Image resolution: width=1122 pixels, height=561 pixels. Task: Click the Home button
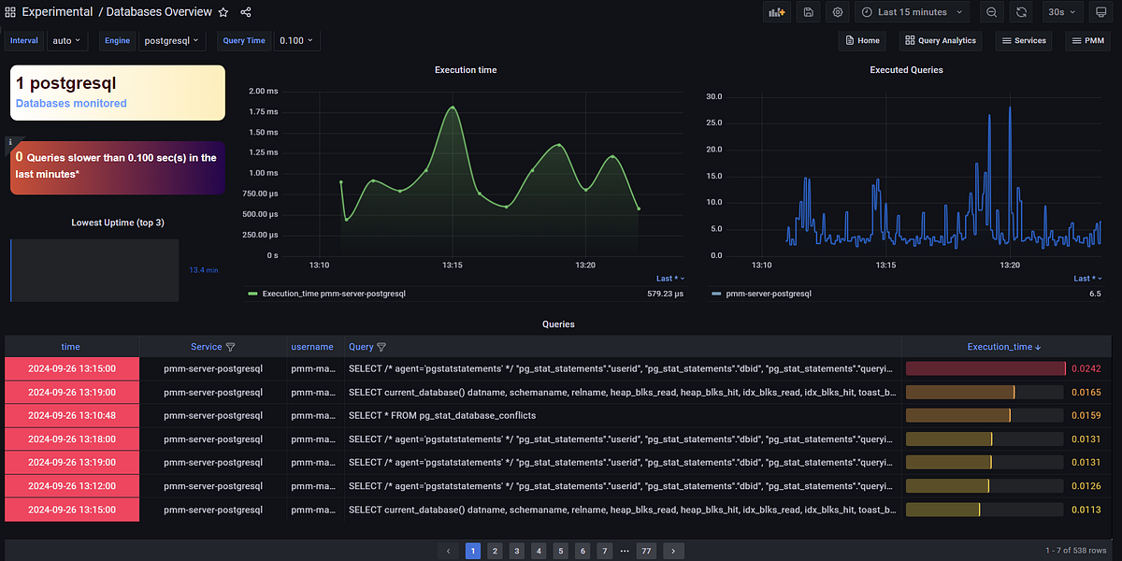[x=861, y=40]
